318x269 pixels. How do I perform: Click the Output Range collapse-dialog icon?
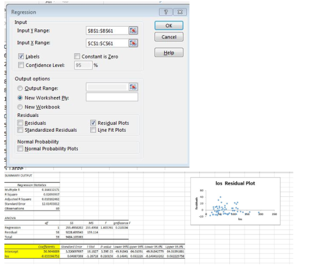(x=133, y=87)
